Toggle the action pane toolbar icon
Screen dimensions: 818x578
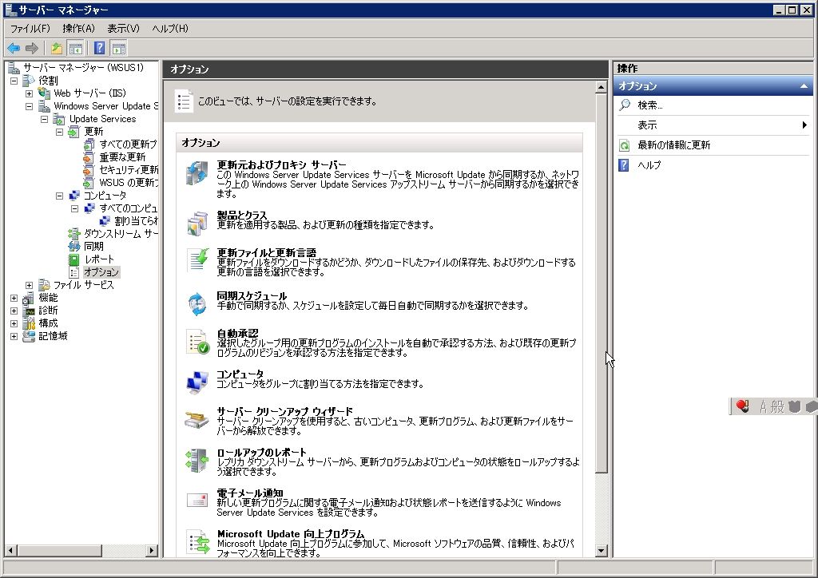click(119, 49)
